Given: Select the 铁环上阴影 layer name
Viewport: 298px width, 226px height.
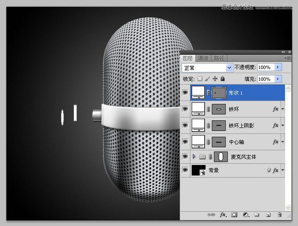Looking at the screenshot, I should (241, 126).
